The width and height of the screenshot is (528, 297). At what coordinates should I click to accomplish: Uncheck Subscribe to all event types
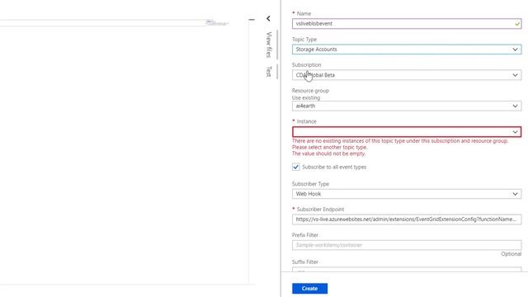(296, 167)
